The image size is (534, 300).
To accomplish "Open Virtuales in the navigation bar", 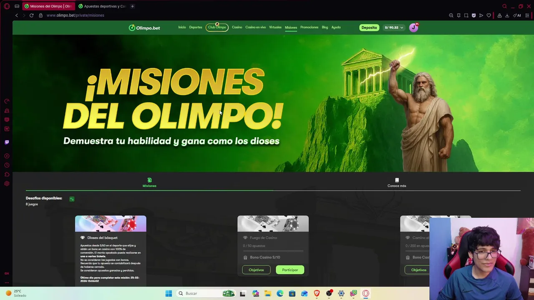I will pos(275,27).
